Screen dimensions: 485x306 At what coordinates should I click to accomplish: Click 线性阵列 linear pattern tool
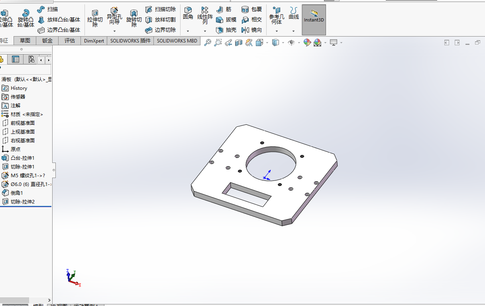205,15
